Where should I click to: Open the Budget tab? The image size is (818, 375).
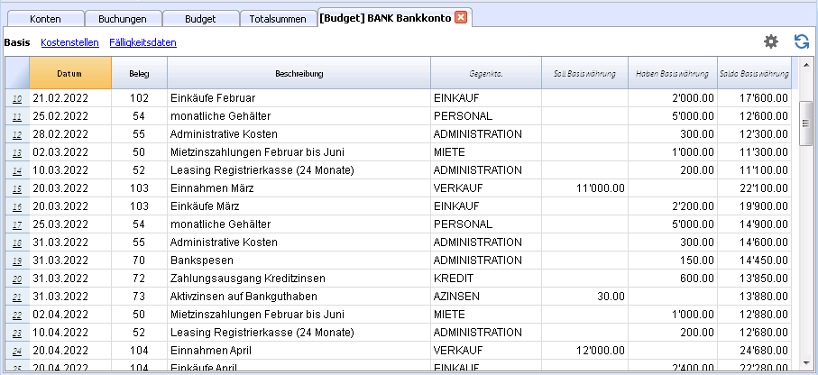200,19
